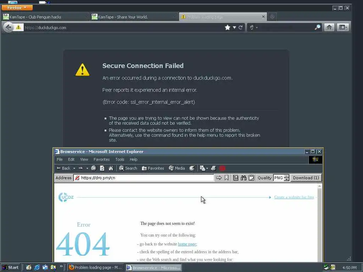Increase Quality with the up stepper
363x272 pixels.
tap(286, 176)
